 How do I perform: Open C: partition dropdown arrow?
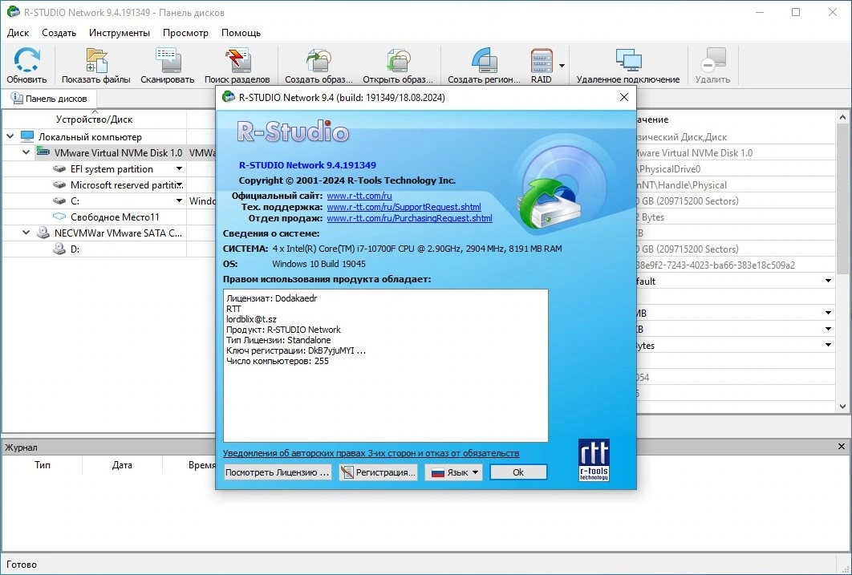point(180,201)
